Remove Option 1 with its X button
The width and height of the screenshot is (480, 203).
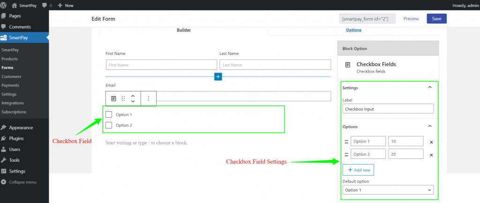(x=431, y=142)
